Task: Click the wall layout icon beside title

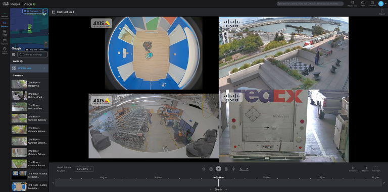Action: coord(54,12)
